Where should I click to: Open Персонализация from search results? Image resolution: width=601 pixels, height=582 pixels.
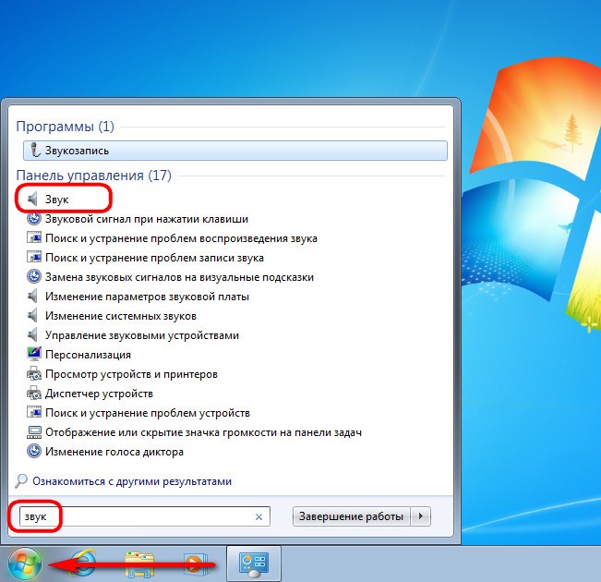(88, 355)
